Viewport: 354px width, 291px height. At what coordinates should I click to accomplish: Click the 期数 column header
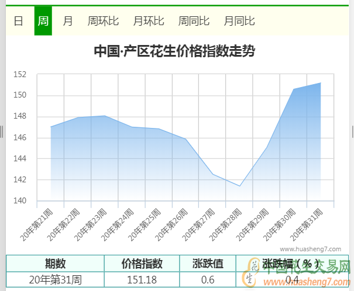pos(55,264)
